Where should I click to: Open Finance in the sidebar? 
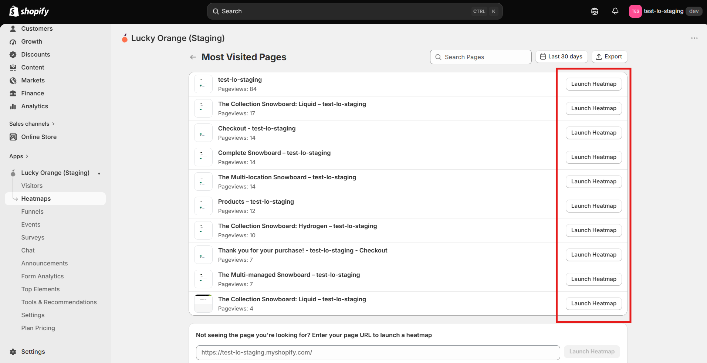pos(33,93)
